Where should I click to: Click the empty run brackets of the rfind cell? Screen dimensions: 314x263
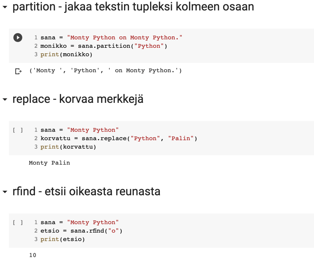coord(18,223)
